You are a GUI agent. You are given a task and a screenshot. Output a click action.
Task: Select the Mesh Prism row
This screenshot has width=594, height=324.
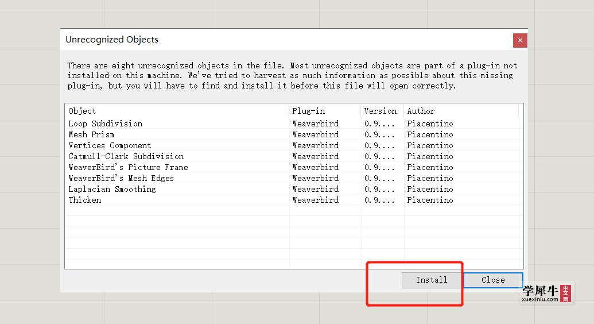(x=294, y=134)
